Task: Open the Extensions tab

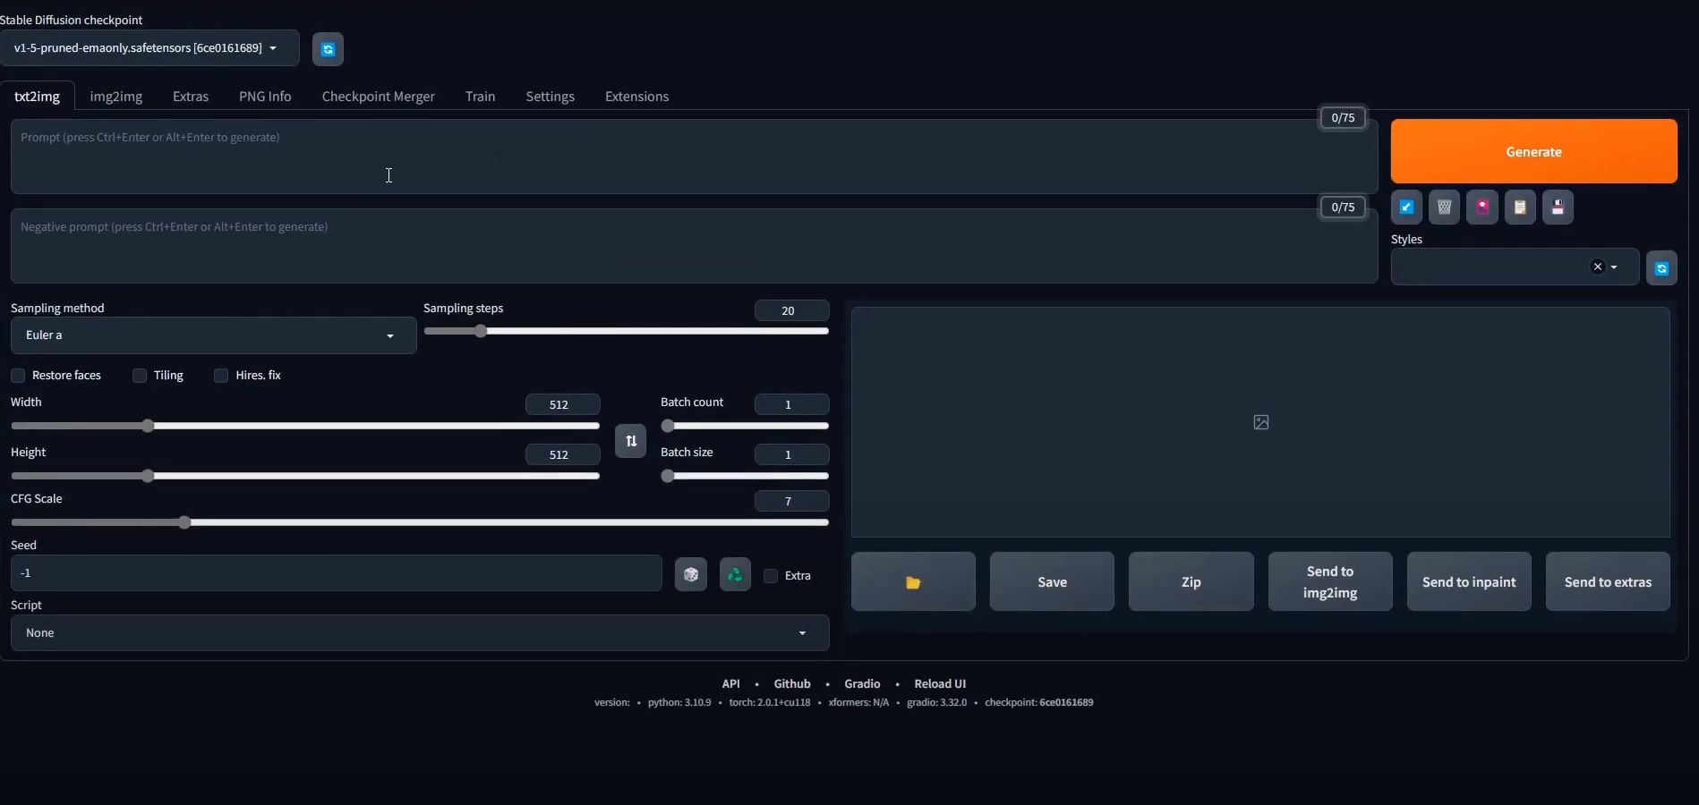Action: pos(636,97)
